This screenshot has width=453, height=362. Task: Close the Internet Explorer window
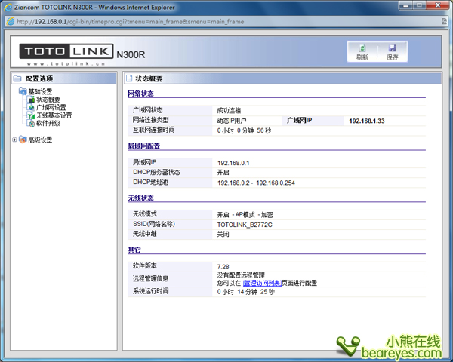[438, 5]
